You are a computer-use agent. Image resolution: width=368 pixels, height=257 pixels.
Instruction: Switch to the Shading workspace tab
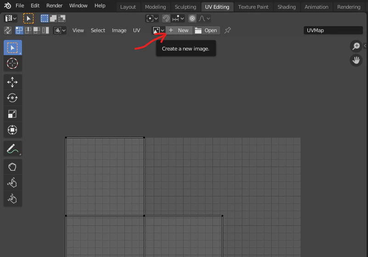[287, 7]
